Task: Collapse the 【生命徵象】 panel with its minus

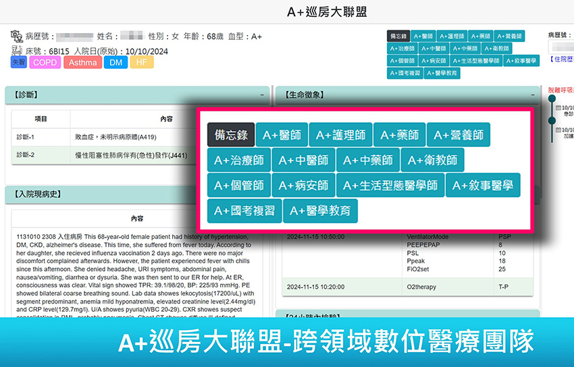Action: (x=533, y=94)
